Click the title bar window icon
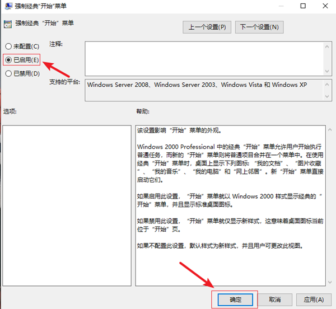Viewport: 336px width, 309px height. (8, 6)
